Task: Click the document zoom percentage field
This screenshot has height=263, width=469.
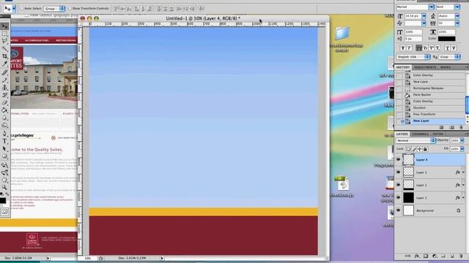Action: click(x=88, y=258)
